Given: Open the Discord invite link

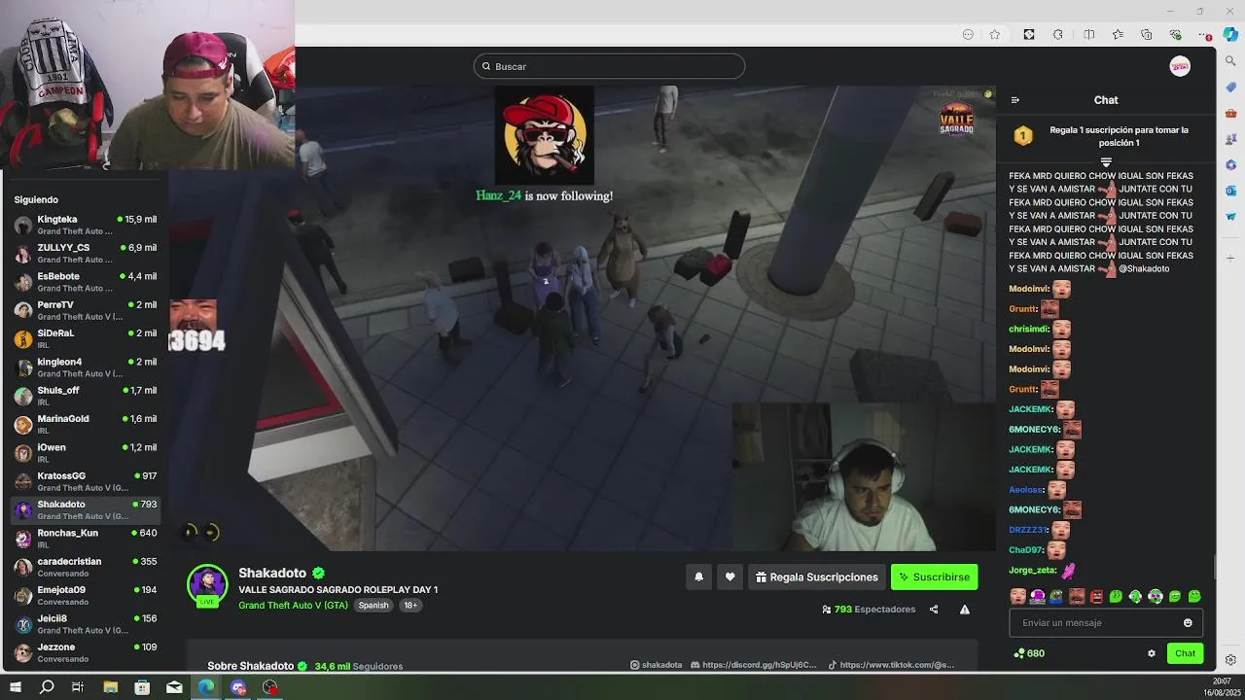Looking at the screenshot, I should (754, 666).
